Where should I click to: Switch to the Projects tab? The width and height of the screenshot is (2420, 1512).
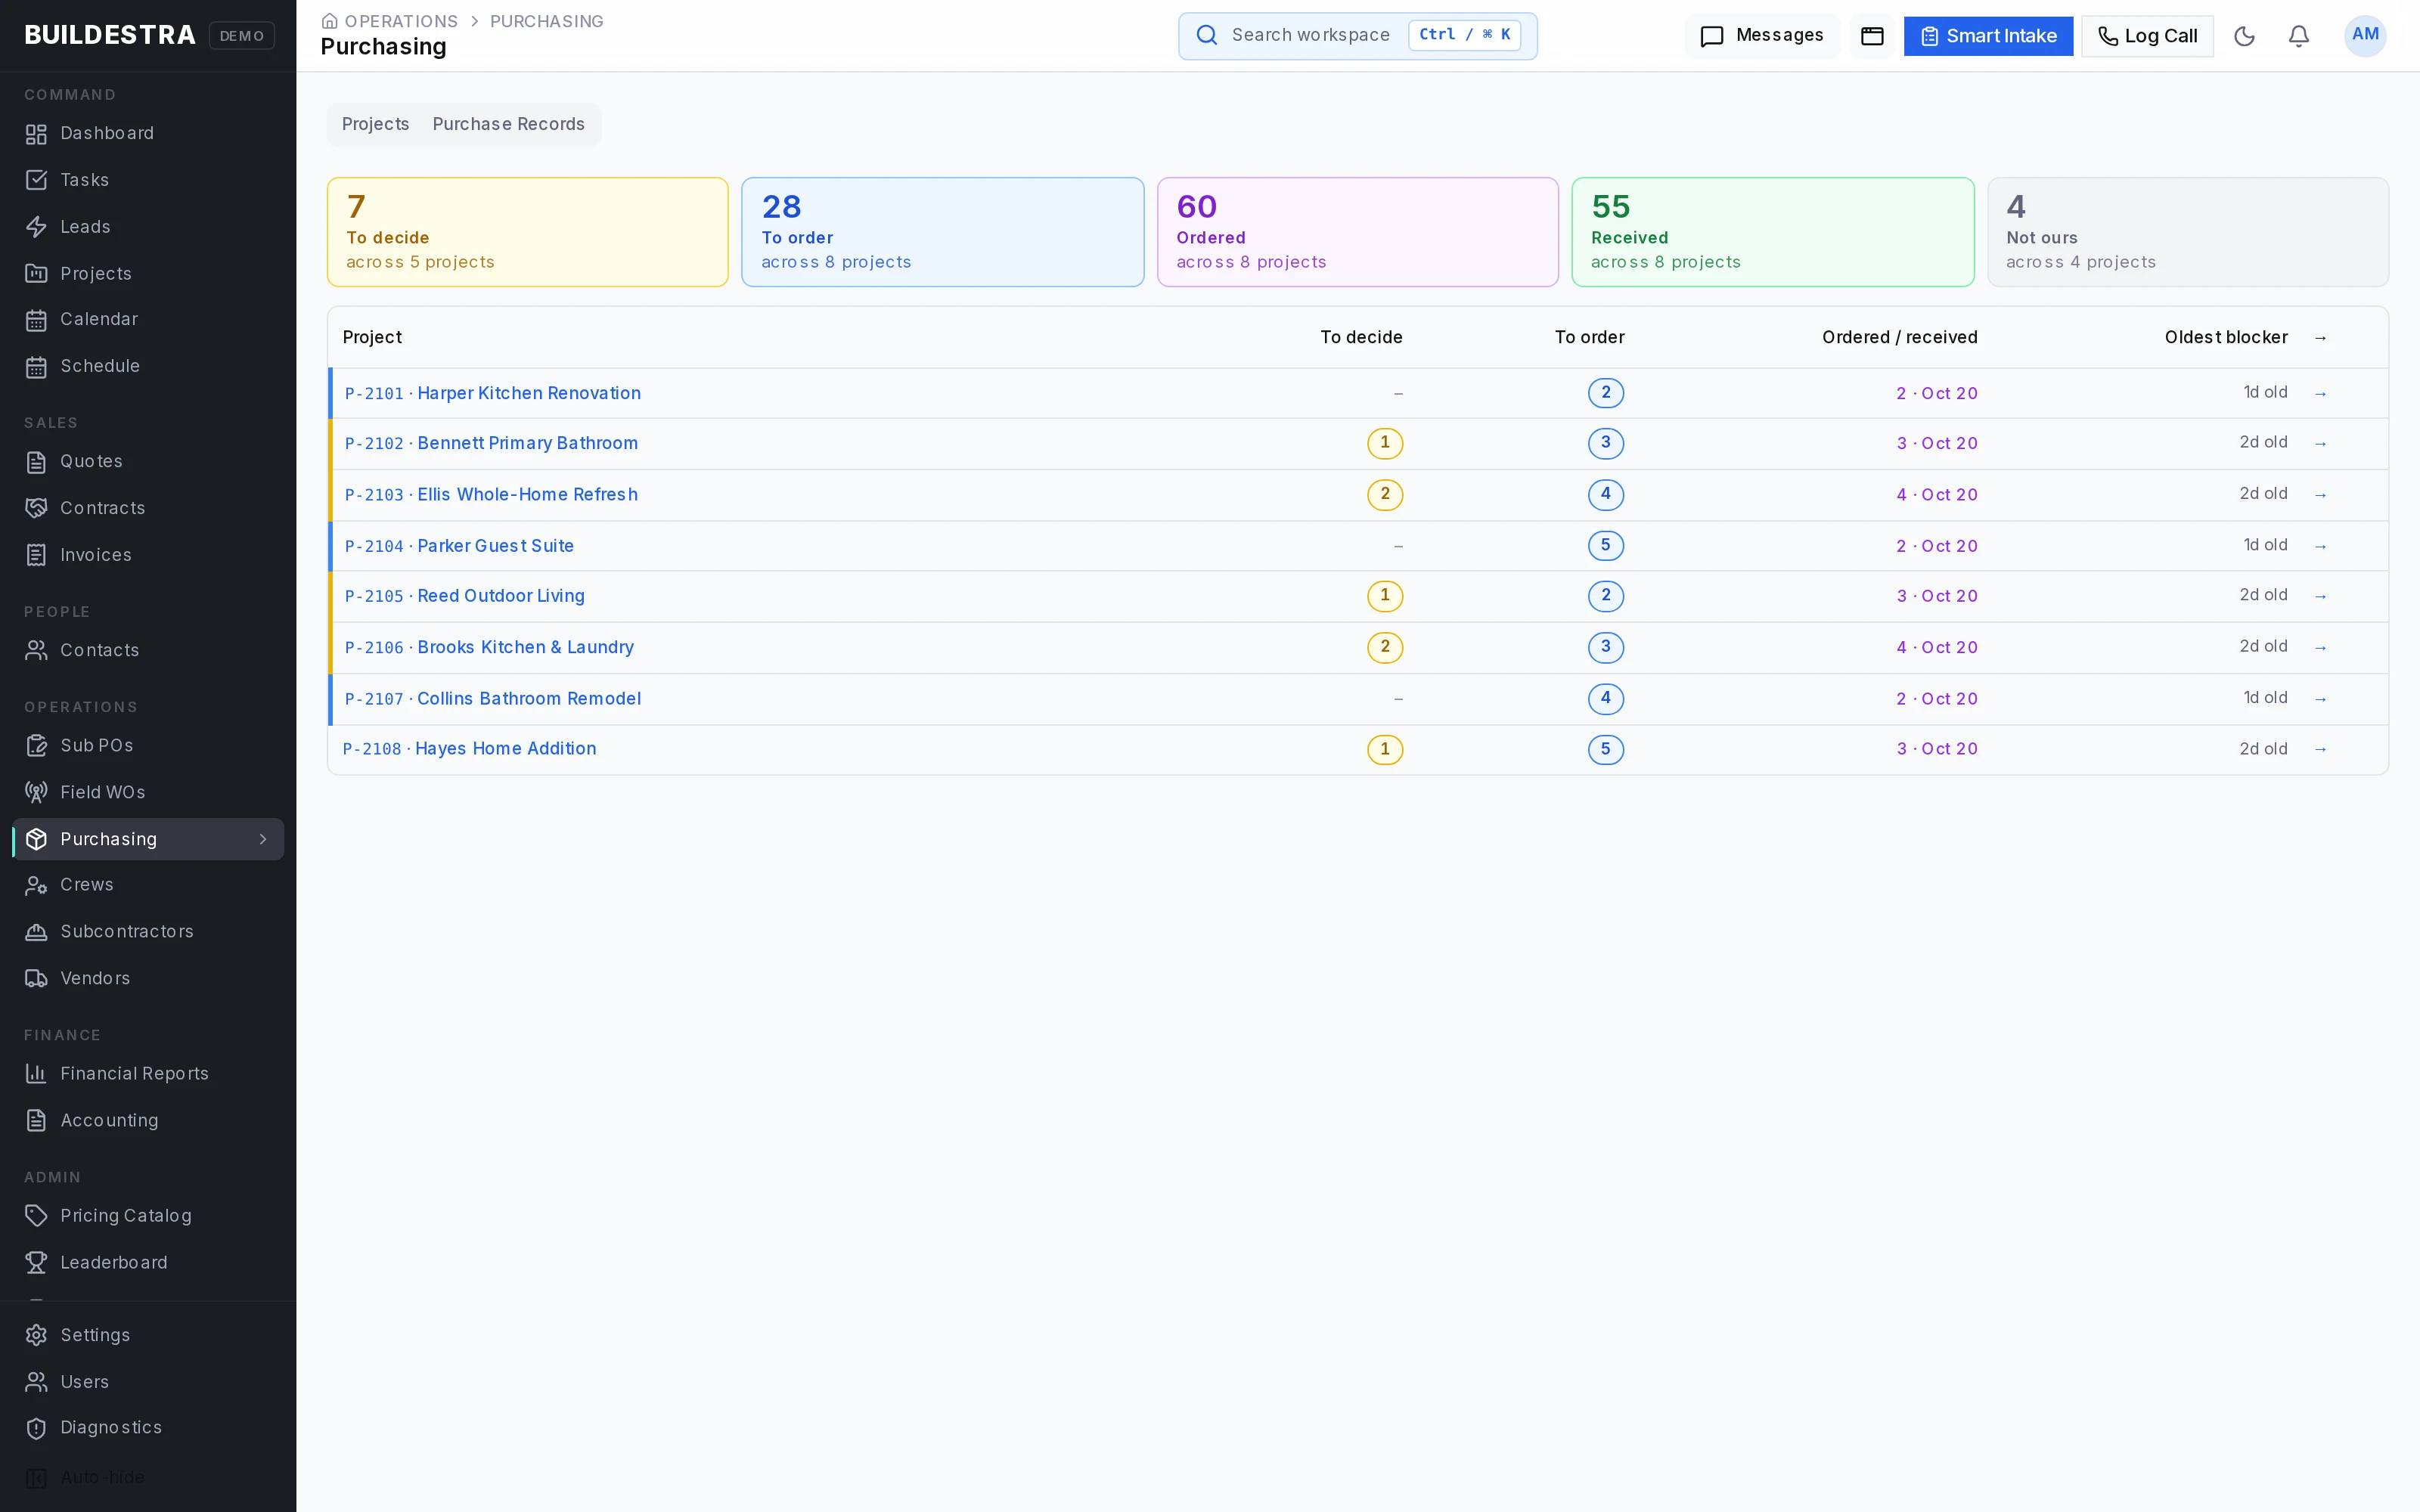tap(375, 124)
